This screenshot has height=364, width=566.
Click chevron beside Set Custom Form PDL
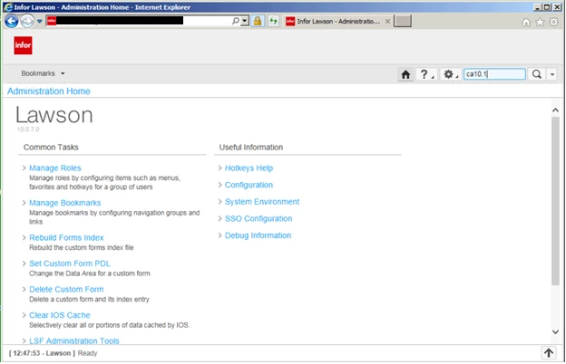[24, 263]
